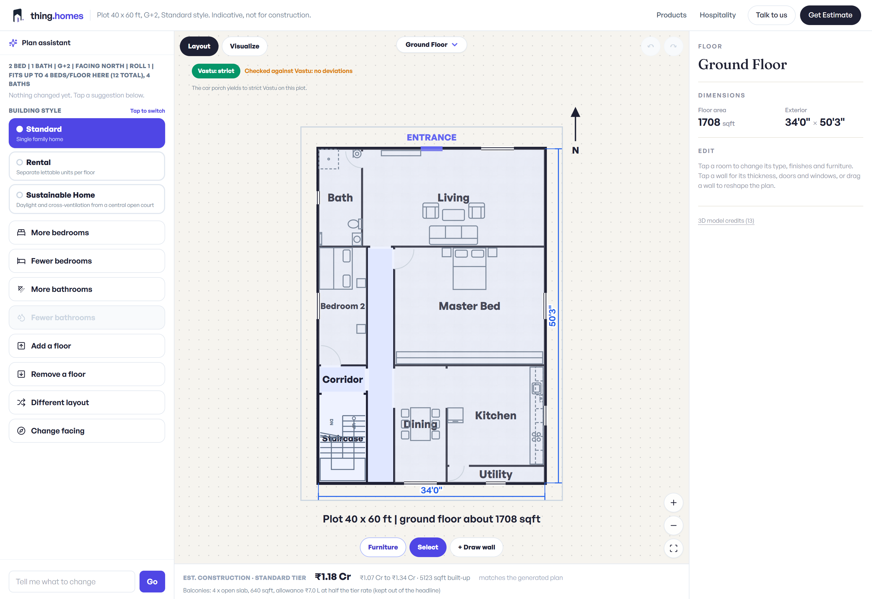872x599 pixels.
Task: Click More bathrooms suggestion
Action: (x=87, y=289)
